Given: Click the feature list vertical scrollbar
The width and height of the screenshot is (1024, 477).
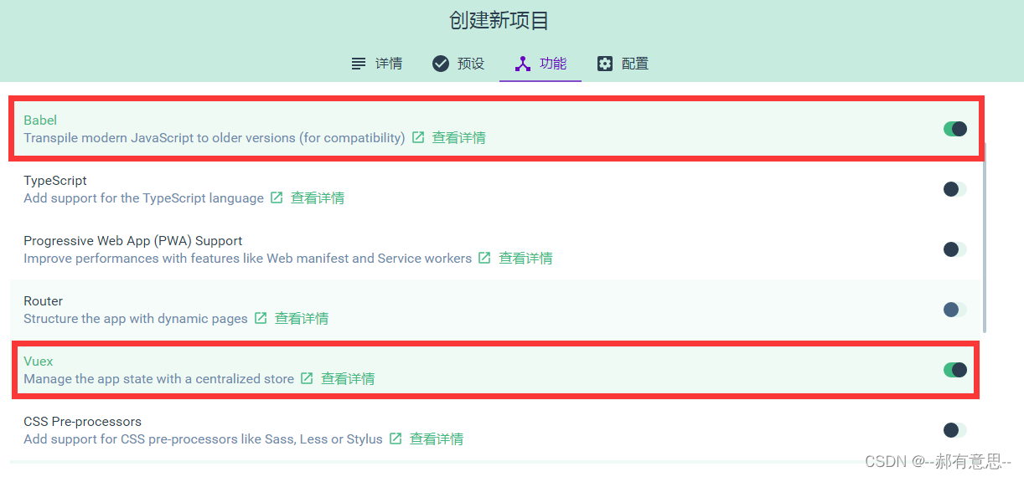Looking at the screenshot, I should 984,237.
